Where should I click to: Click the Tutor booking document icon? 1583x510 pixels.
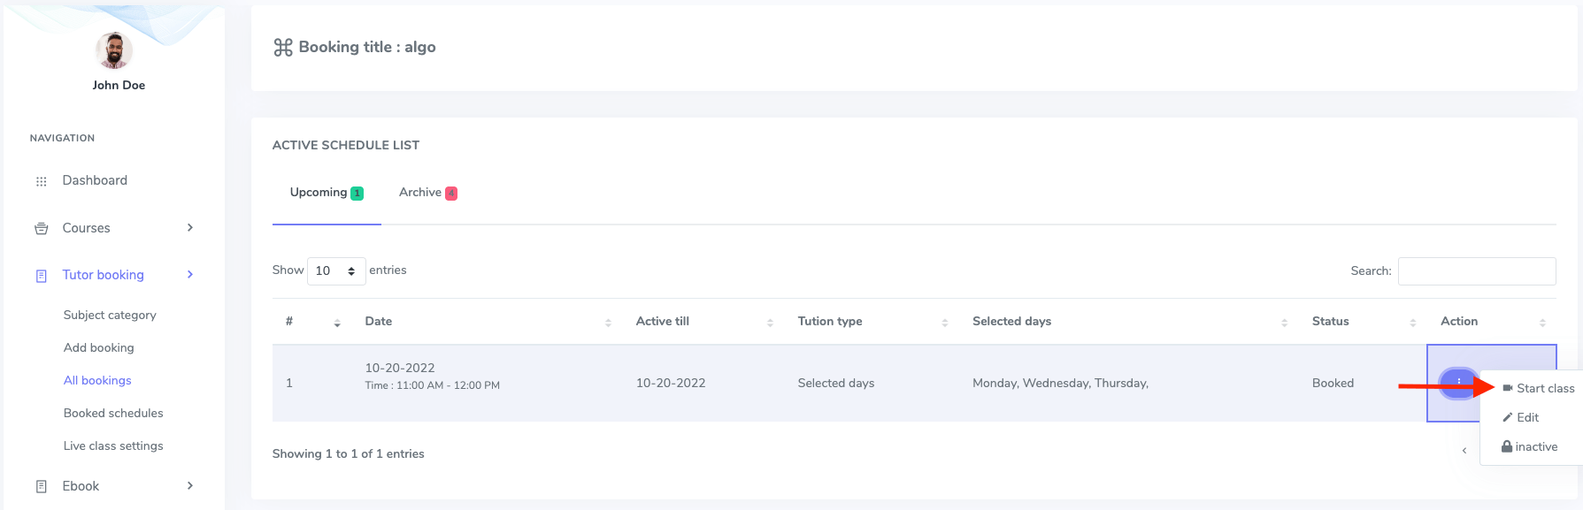[41, 276]
